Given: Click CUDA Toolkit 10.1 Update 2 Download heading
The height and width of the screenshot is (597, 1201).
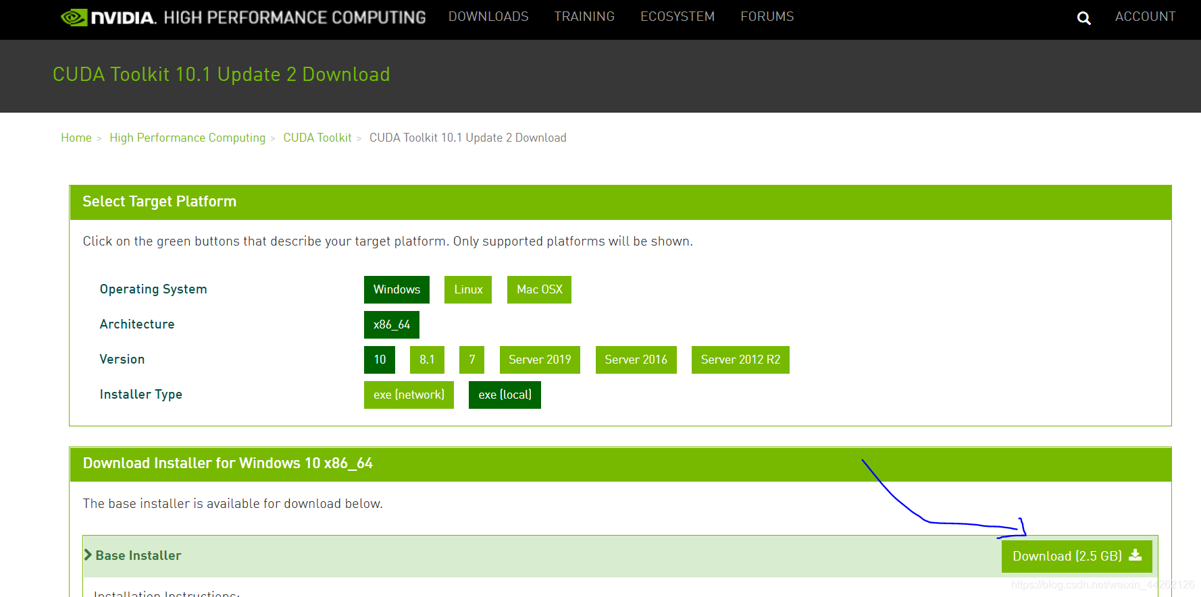Looking at the screenshot, I should point(222,74).
